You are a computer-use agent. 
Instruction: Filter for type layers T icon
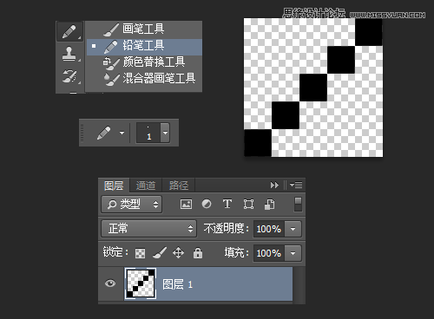(227, 204)
